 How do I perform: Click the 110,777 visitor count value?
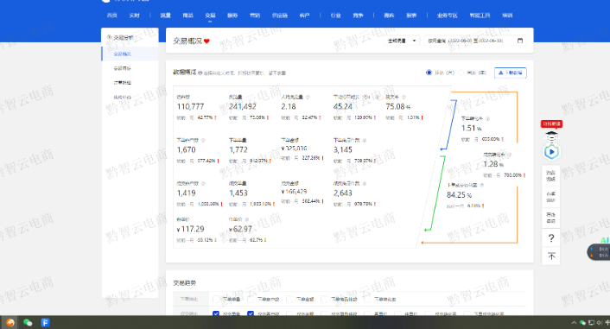pyautogui.click(x=190, y=106)
